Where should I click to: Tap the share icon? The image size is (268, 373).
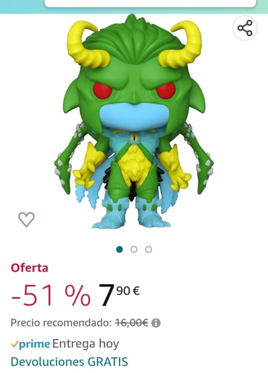(245, 28)
